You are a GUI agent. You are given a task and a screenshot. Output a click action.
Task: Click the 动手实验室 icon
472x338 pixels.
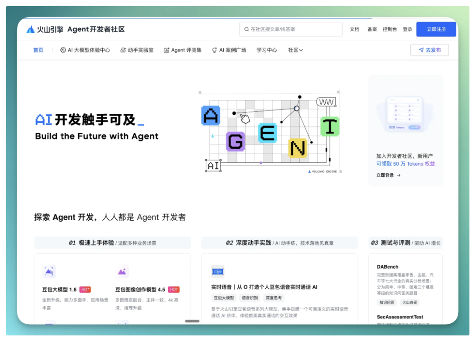pos(123,50)
